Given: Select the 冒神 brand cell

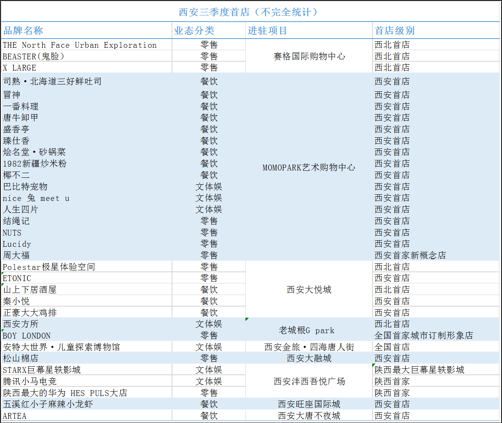Looking at the screenshot, I should point(87,95).
